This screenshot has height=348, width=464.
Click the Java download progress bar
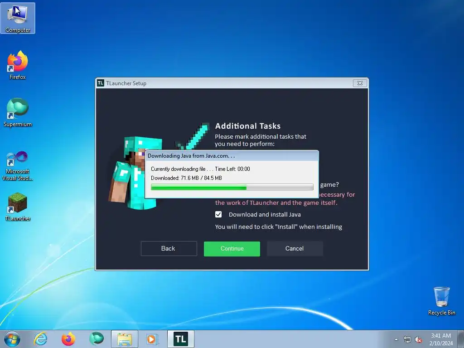(232, 187)
